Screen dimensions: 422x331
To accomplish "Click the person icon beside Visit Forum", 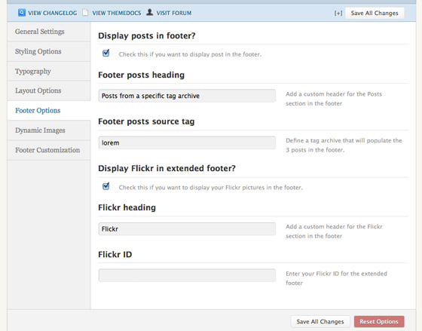I will pos(150,12).
